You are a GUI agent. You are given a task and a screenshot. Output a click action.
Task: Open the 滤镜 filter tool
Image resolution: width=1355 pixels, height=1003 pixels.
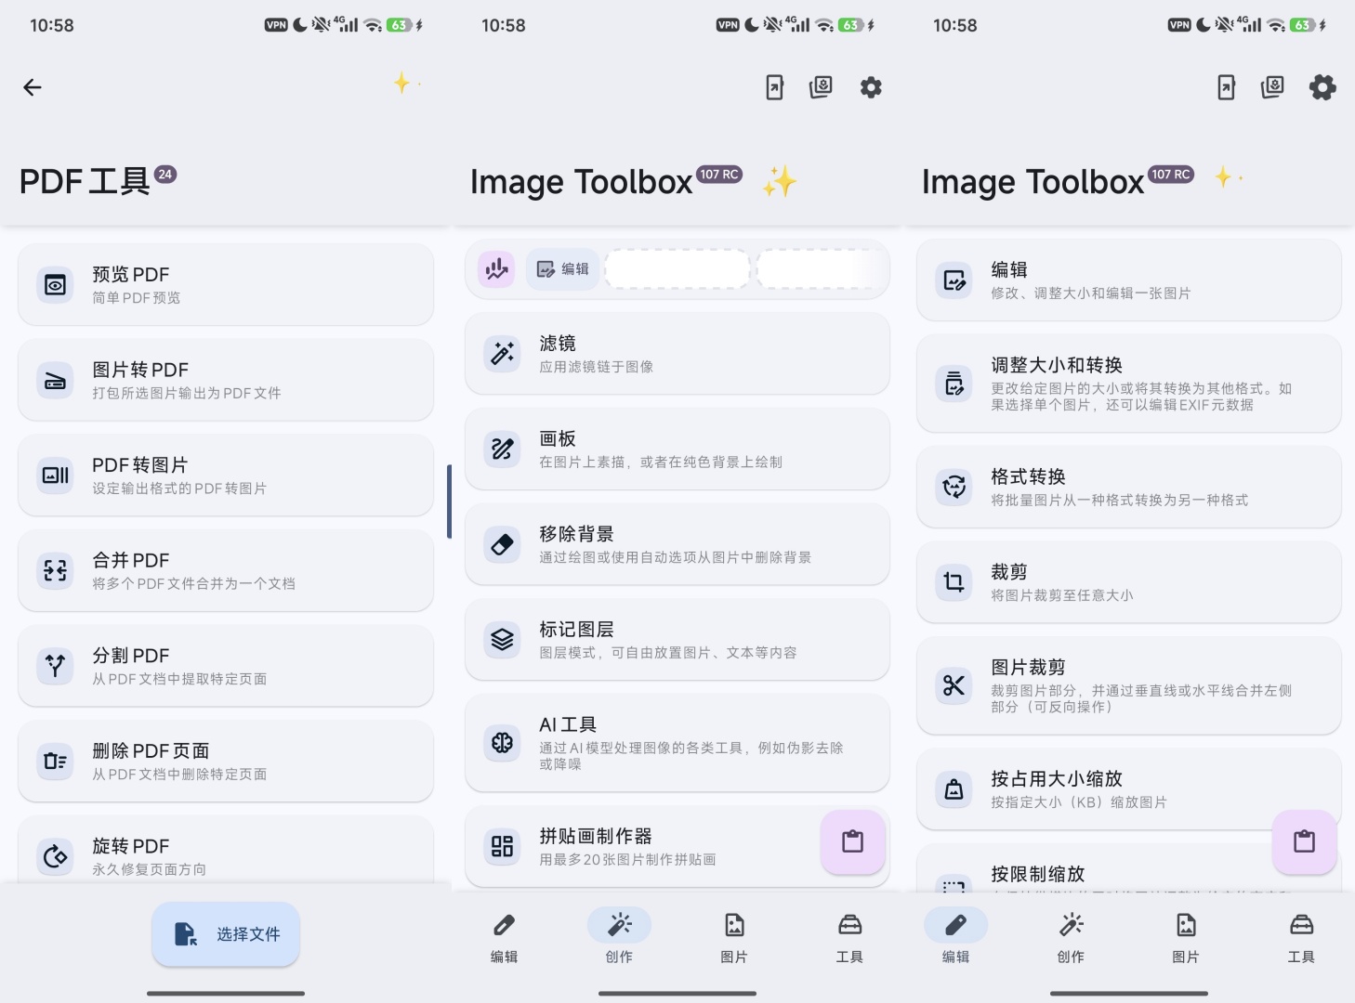pyautogui.click(x=677, y=354)
